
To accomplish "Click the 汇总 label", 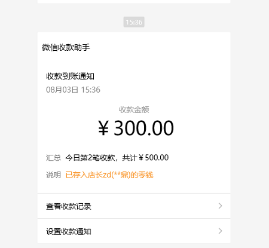I will pyautogui.click(x=53, y=158).
